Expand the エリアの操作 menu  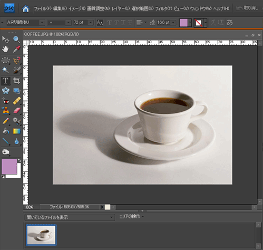(x=131, y=216)
